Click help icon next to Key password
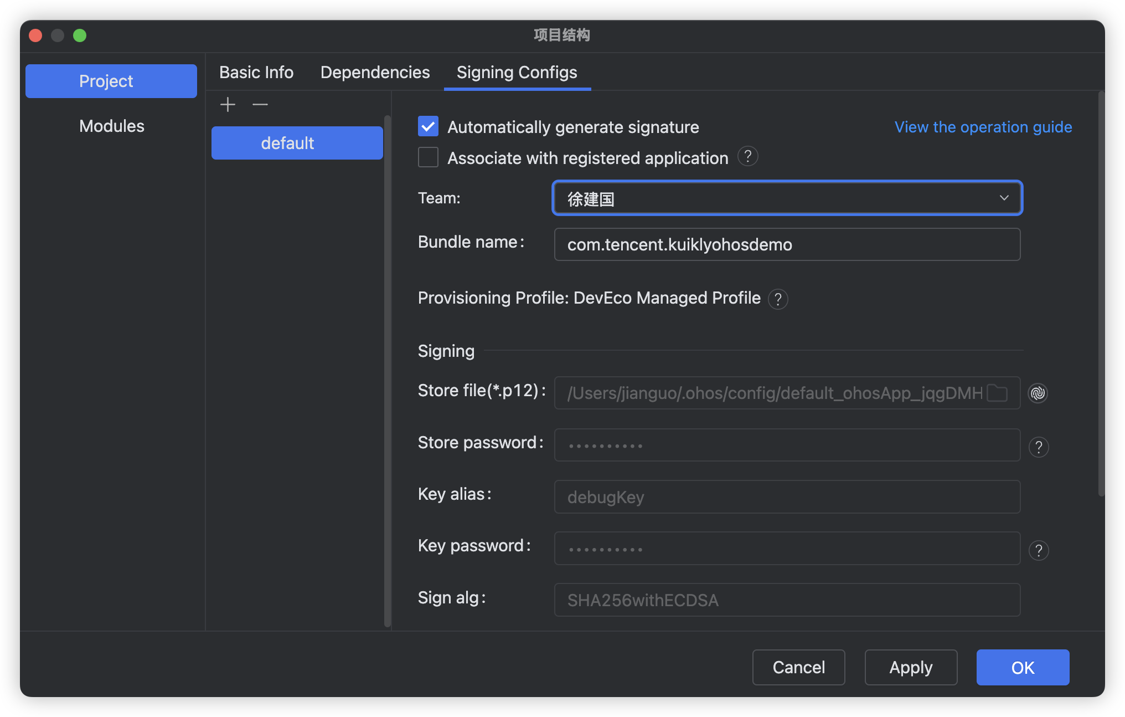This screenshot has width=1125, height=717. pyautogui.click(x=1038, y=550)
